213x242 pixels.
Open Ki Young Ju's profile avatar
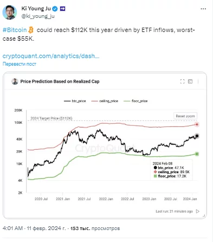click(x=9, y=12)
